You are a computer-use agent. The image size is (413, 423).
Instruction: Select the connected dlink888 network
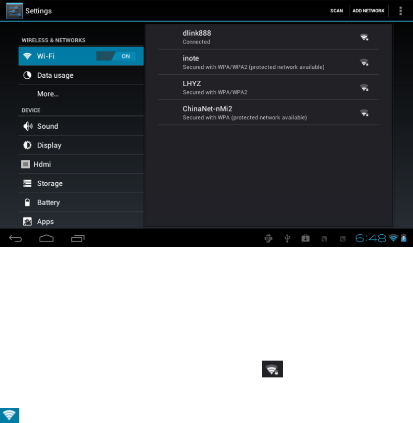tap(268, 37)
